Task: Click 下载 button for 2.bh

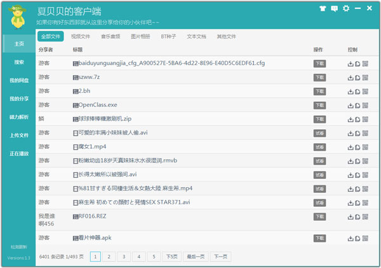Action: point(319,92)
